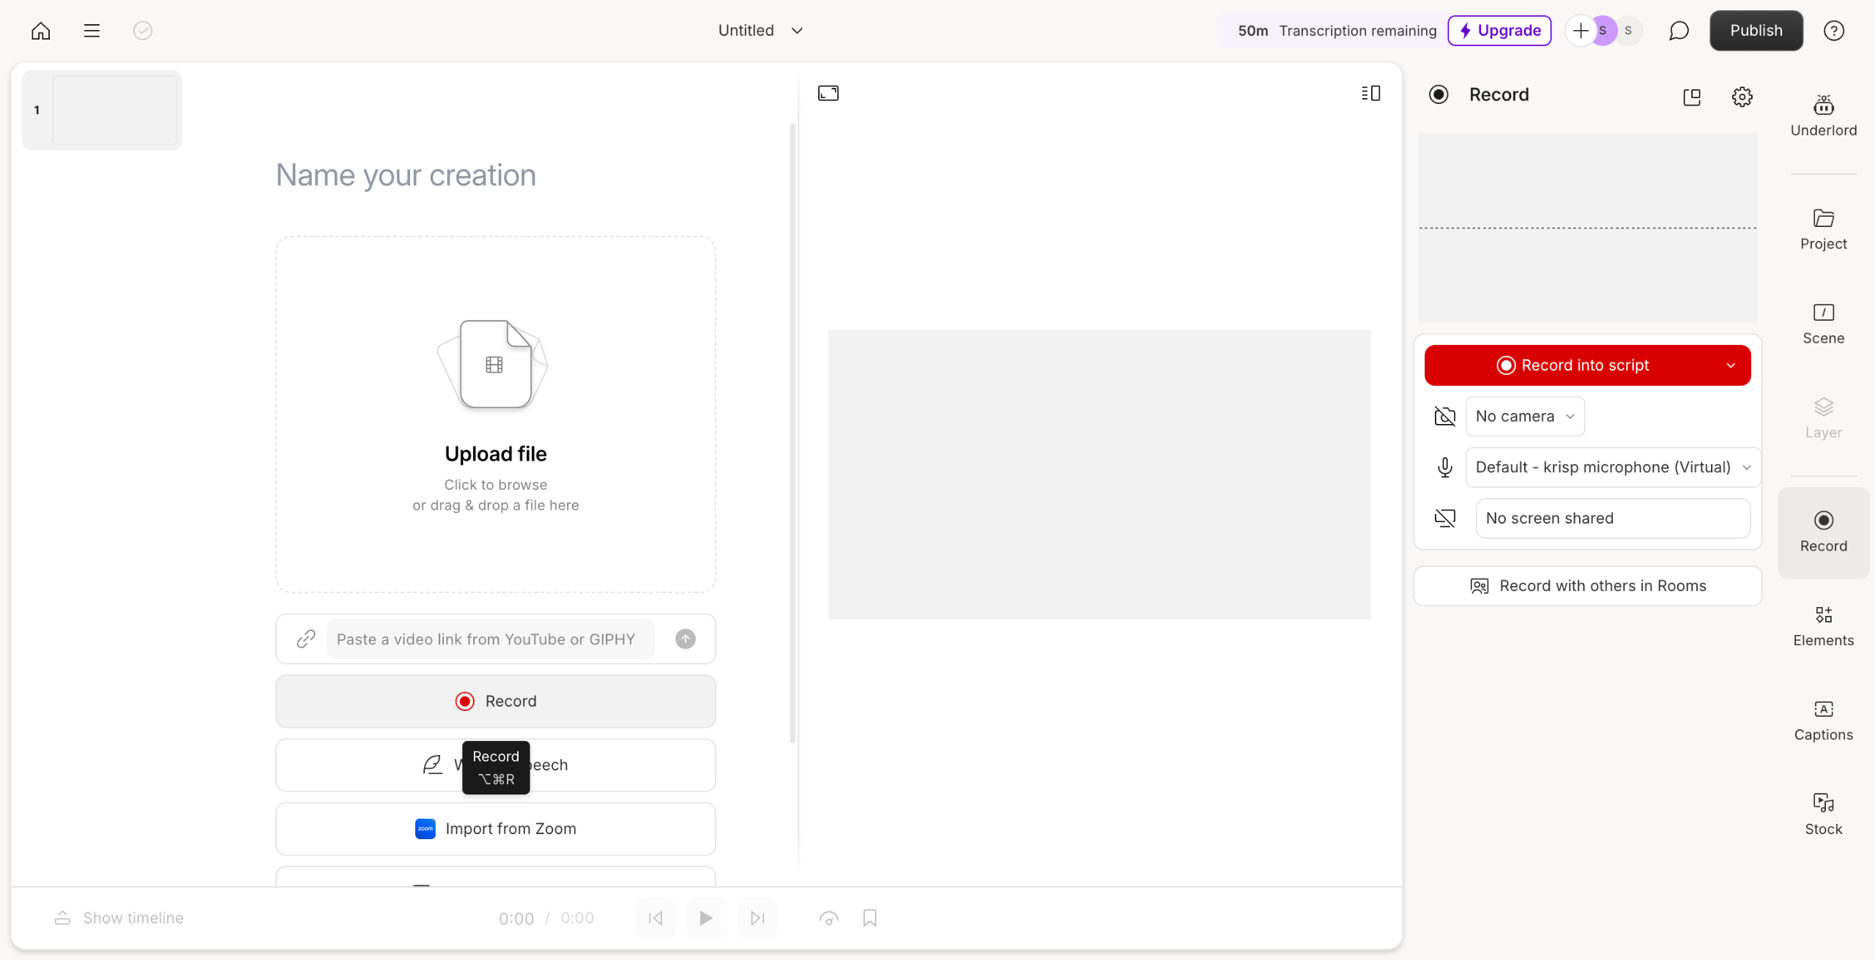Toggle the camera off icon
1875x960 pixels.
tap(1444, 416)
